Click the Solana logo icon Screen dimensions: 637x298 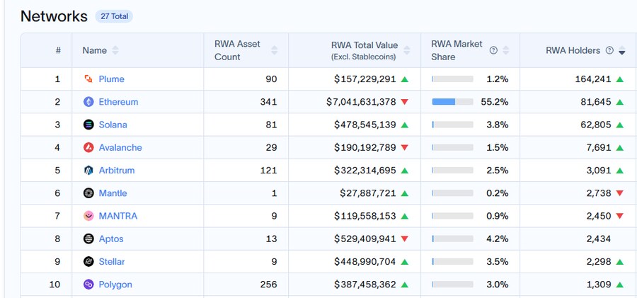(x=88, y=125)
